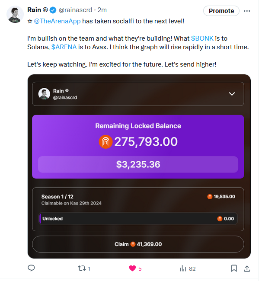
Task: Click the Arena token icon beside 275,793.00
Action: [105, 142]
